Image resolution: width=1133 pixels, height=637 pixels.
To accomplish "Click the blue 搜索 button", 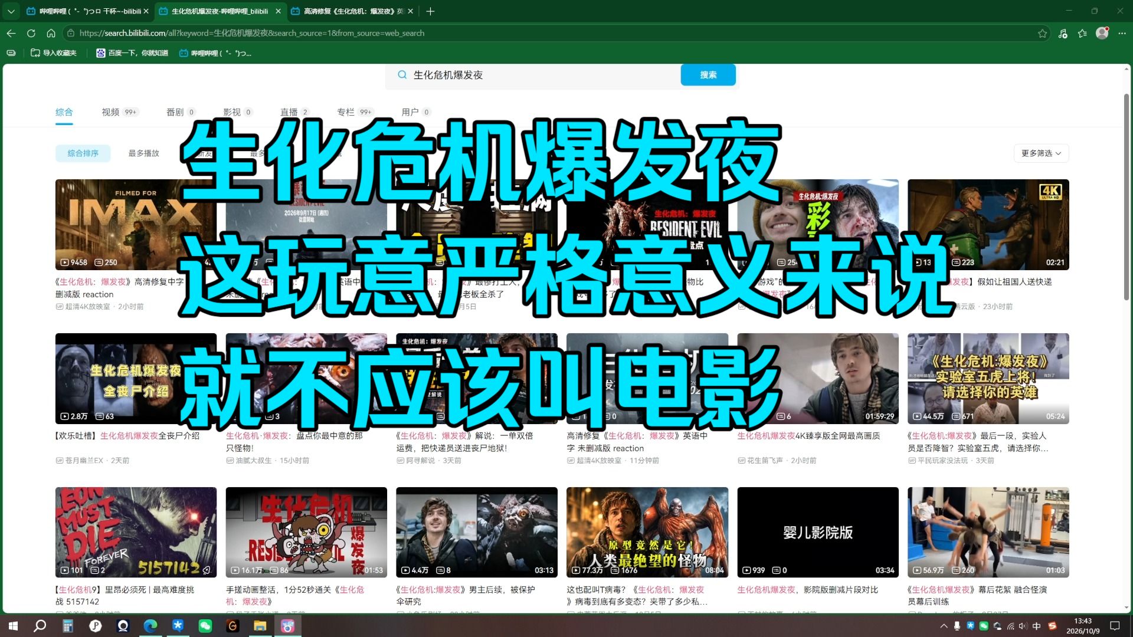I will [708, 75].
